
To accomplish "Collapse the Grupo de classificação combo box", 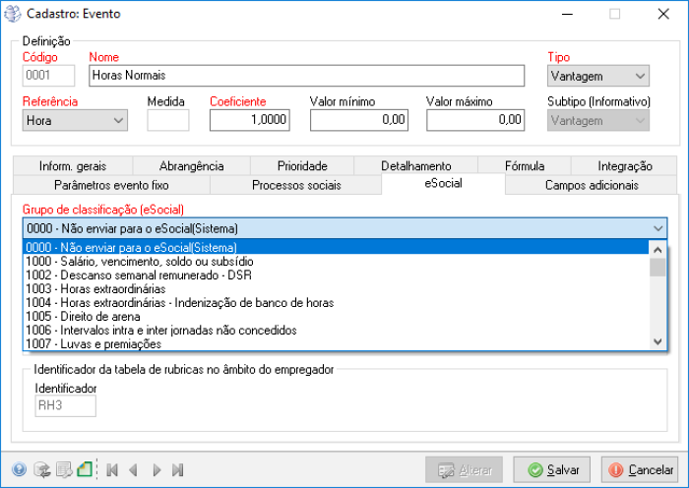I will (658, 228).
